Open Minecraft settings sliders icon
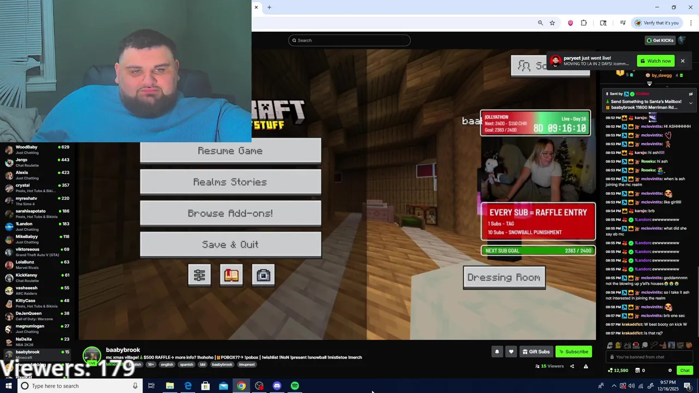Image resolution: width=699 pixels, height=393 pixels. [x=199, y=276]
